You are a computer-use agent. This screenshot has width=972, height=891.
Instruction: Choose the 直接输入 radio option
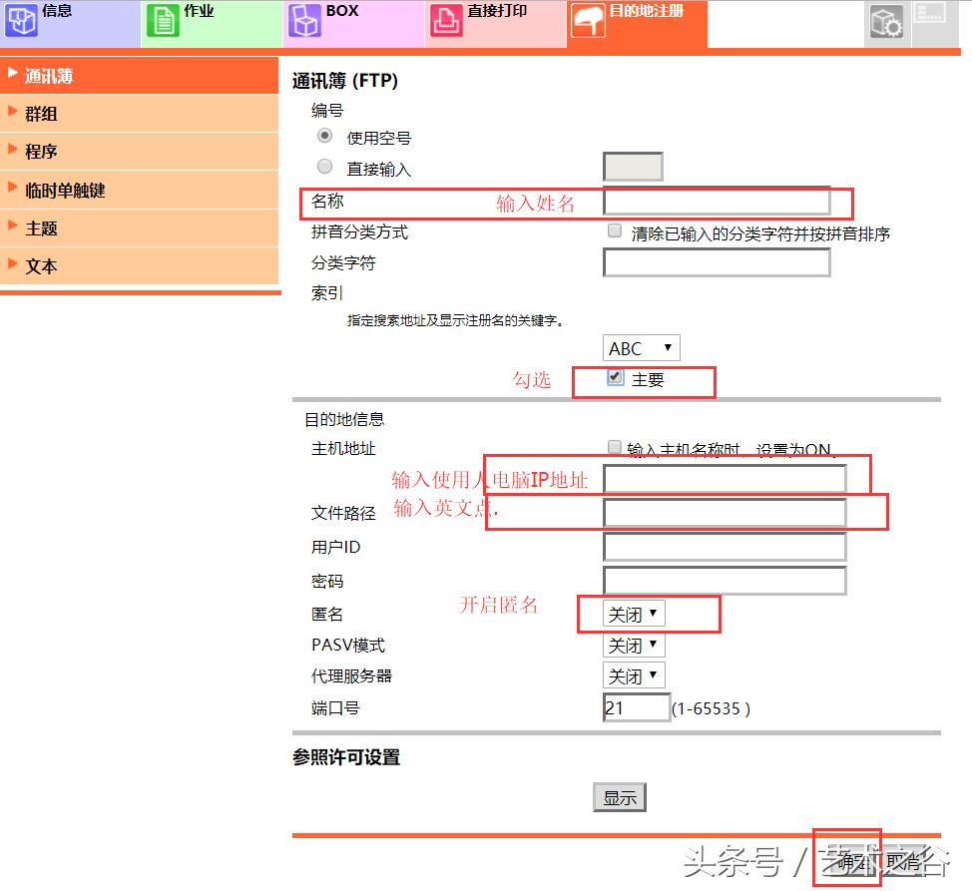coord(323,166)
